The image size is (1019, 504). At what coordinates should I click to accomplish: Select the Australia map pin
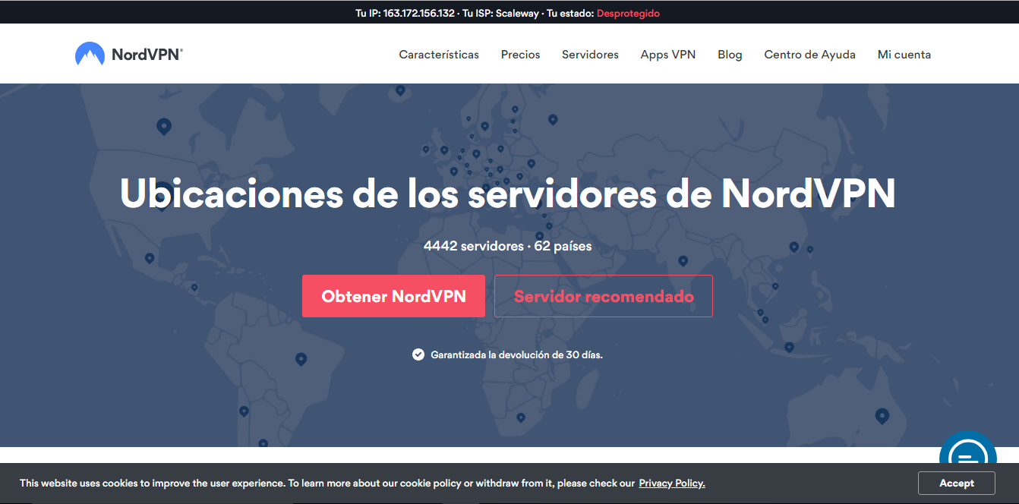[x=882, y=416]
